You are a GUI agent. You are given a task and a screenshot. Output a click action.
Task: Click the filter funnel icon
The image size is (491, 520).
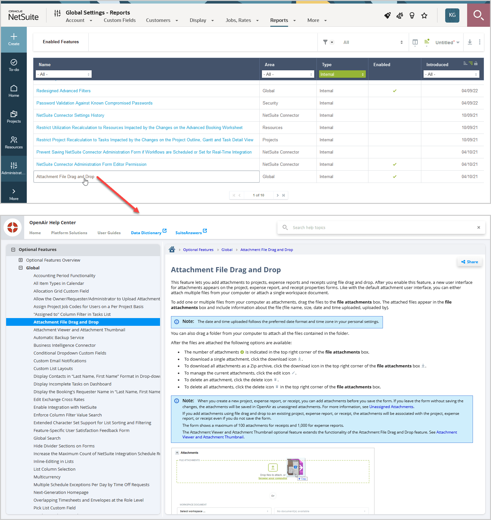click(325, 42)
